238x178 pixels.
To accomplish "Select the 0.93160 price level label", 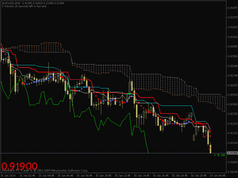I will click(x=233, y=37).
